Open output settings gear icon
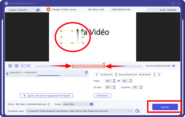 point(91,104)
